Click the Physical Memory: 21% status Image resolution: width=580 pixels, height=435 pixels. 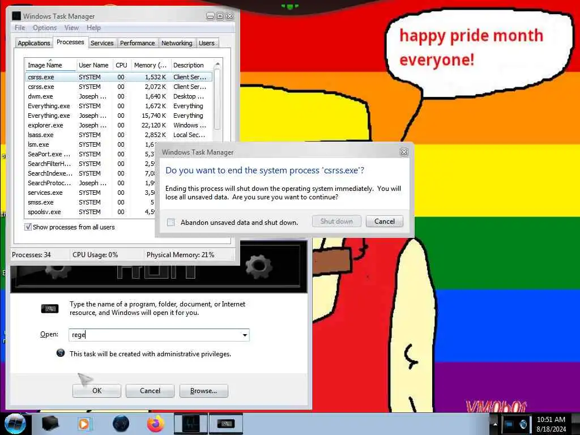[x=180, y=255]
